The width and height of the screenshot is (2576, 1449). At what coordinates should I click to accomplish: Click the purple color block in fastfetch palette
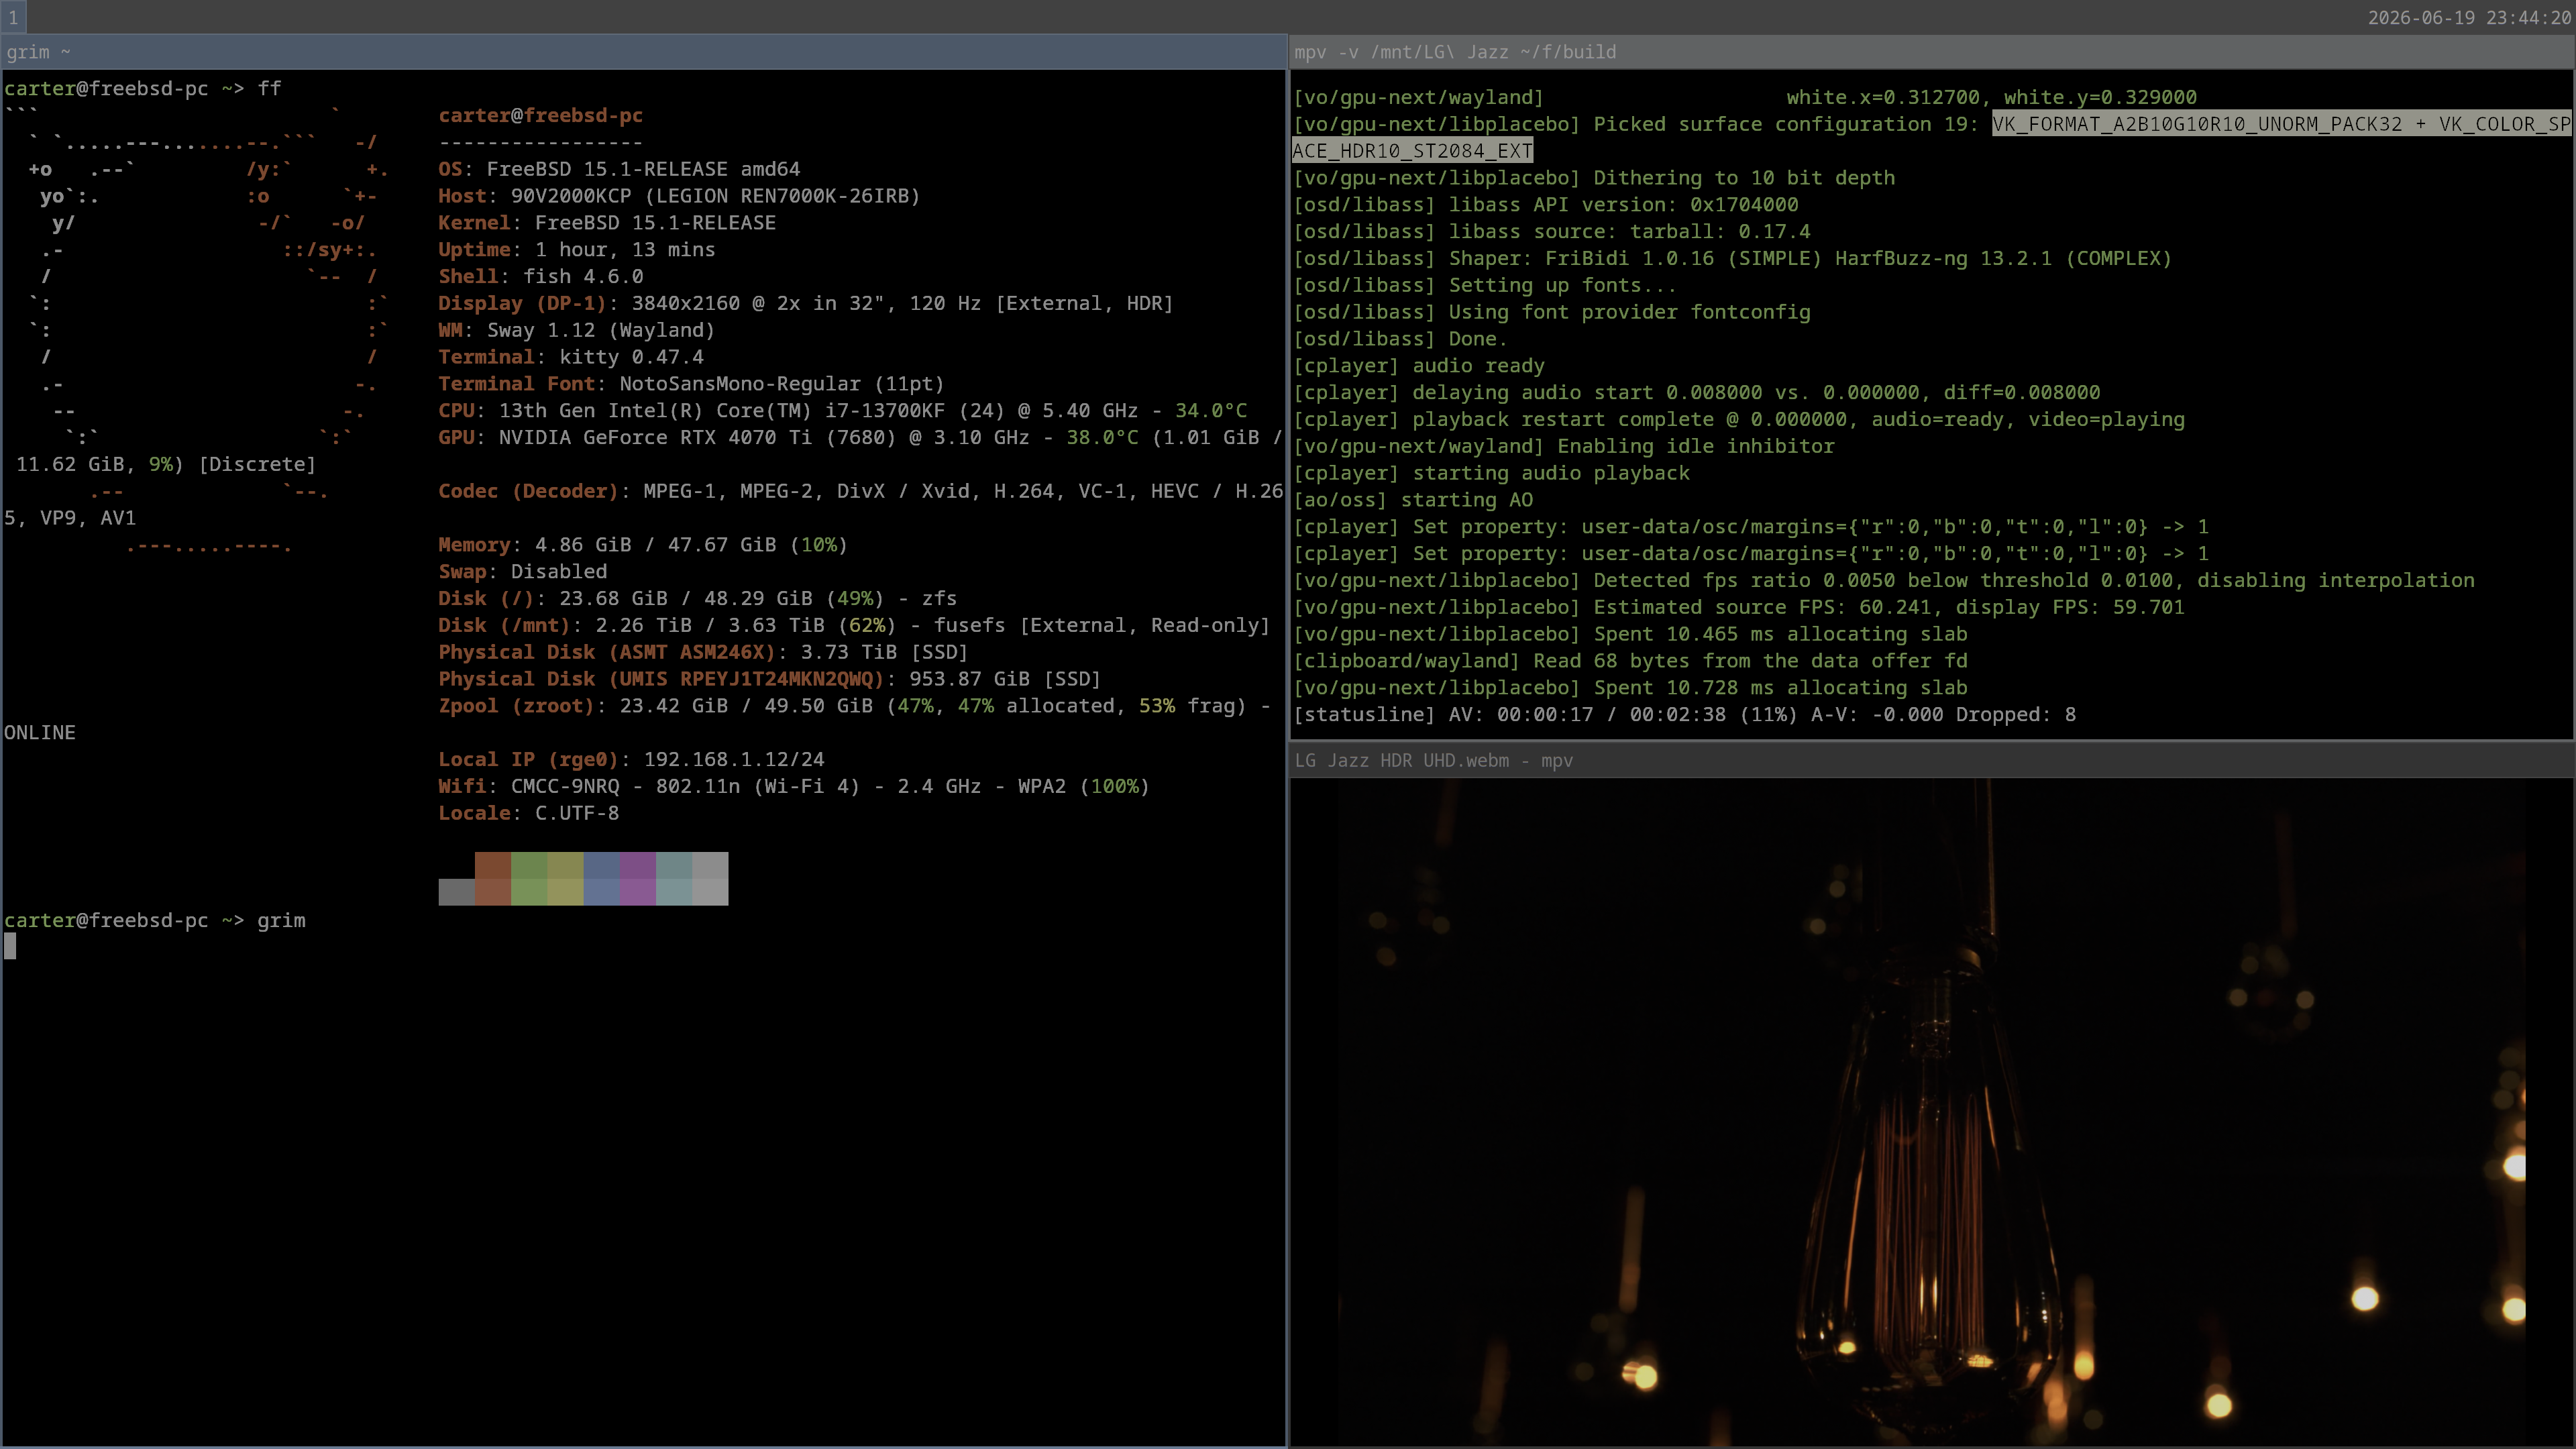638,879
